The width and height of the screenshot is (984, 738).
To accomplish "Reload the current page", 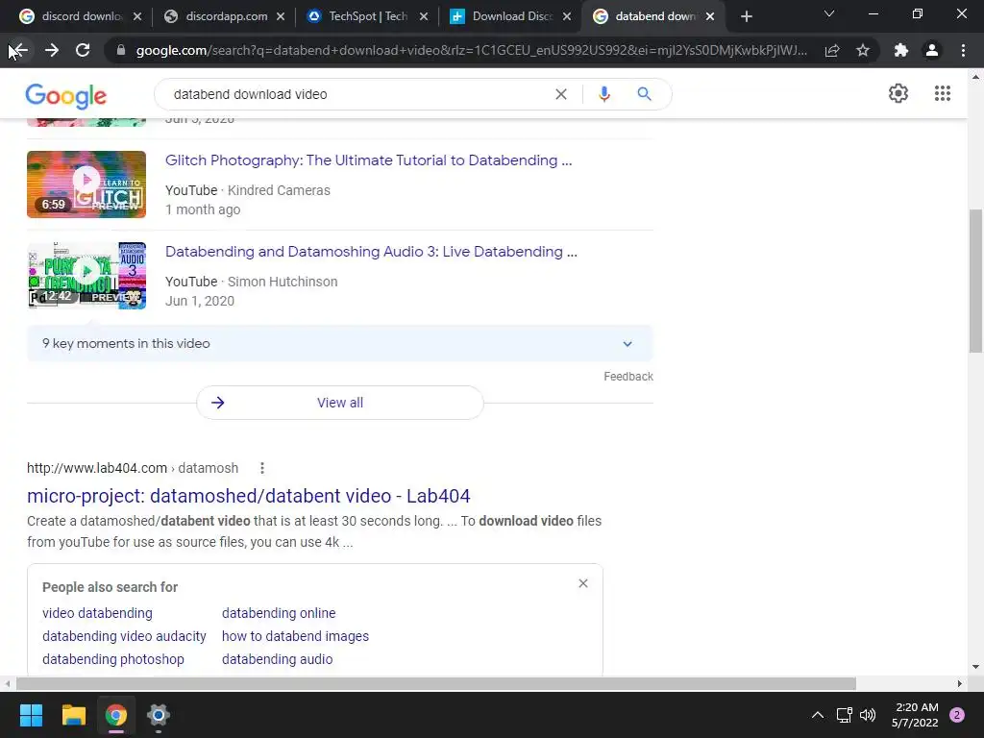I will [83, 50].
